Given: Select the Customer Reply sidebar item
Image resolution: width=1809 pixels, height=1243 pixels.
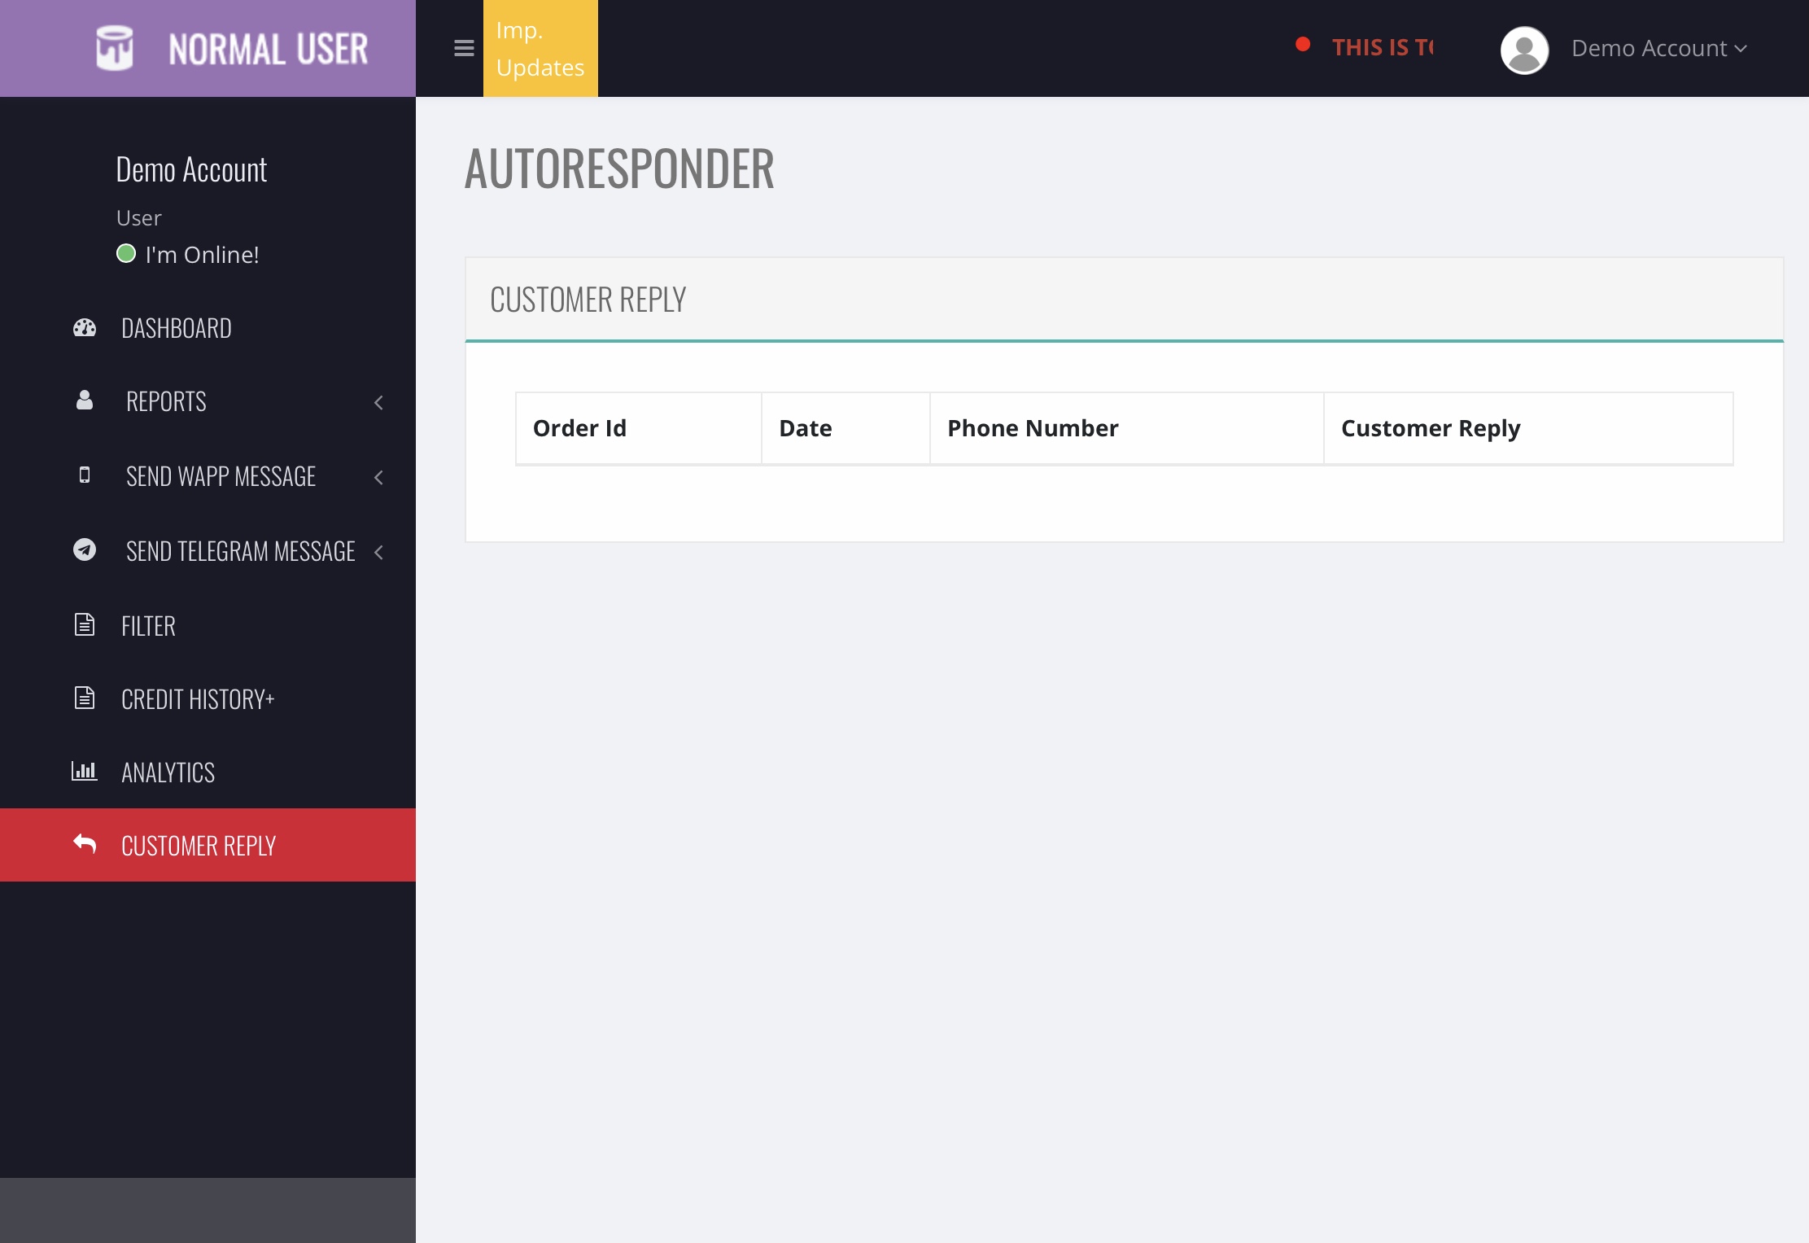Looking at the screenshot, I should click(x=208, y=845).
